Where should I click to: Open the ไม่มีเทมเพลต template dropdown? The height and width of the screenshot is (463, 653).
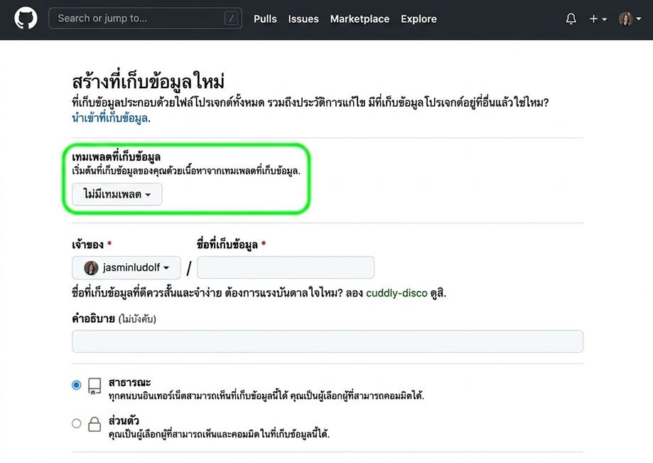tap(117, 194)
